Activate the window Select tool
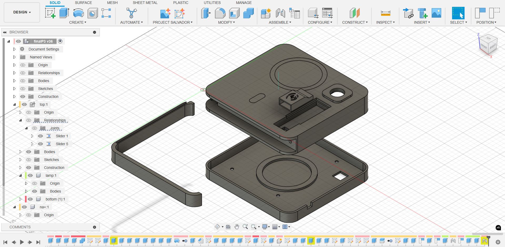 (x=458, y=13)
